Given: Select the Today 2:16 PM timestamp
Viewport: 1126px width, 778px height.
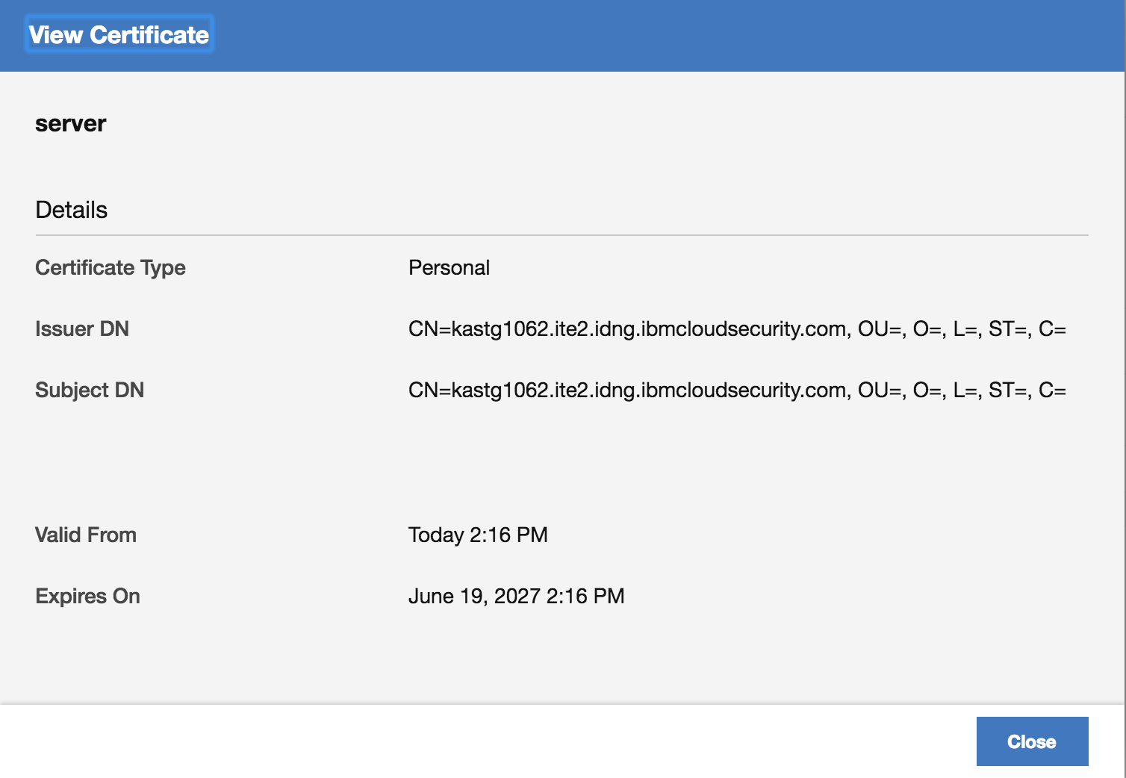Looking at the screenshot, I should (x=479, y=535).
